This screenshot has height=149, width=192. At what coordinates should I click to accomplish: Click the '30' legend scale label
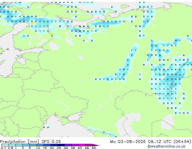[66, 148]
